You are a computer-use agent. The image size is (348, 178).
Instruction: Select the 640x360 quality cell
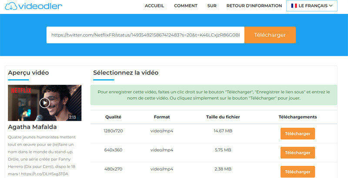(113, 150)
